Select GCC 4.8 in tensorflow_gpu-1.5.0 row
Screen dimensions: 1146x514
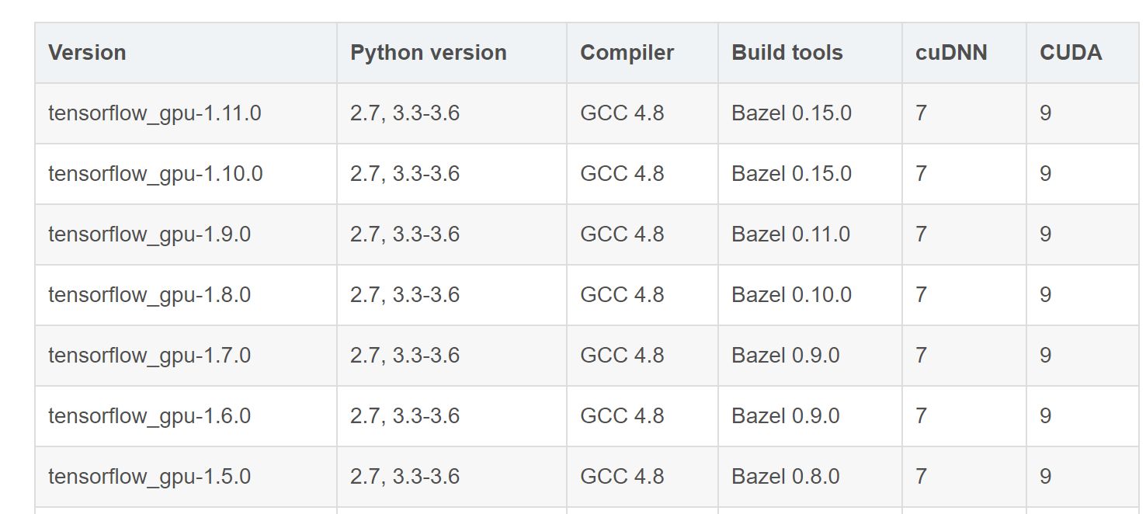[642, 477]
